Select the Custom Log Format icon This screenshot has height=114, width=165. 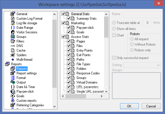13,19
